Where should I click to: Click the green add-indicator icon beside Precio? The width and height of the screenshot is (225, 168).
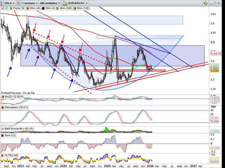6,8
